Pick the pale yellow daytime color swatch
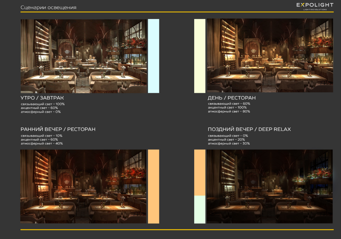Image resolution: width=341 pixels, height=239 pixels. tap(200, 56)
